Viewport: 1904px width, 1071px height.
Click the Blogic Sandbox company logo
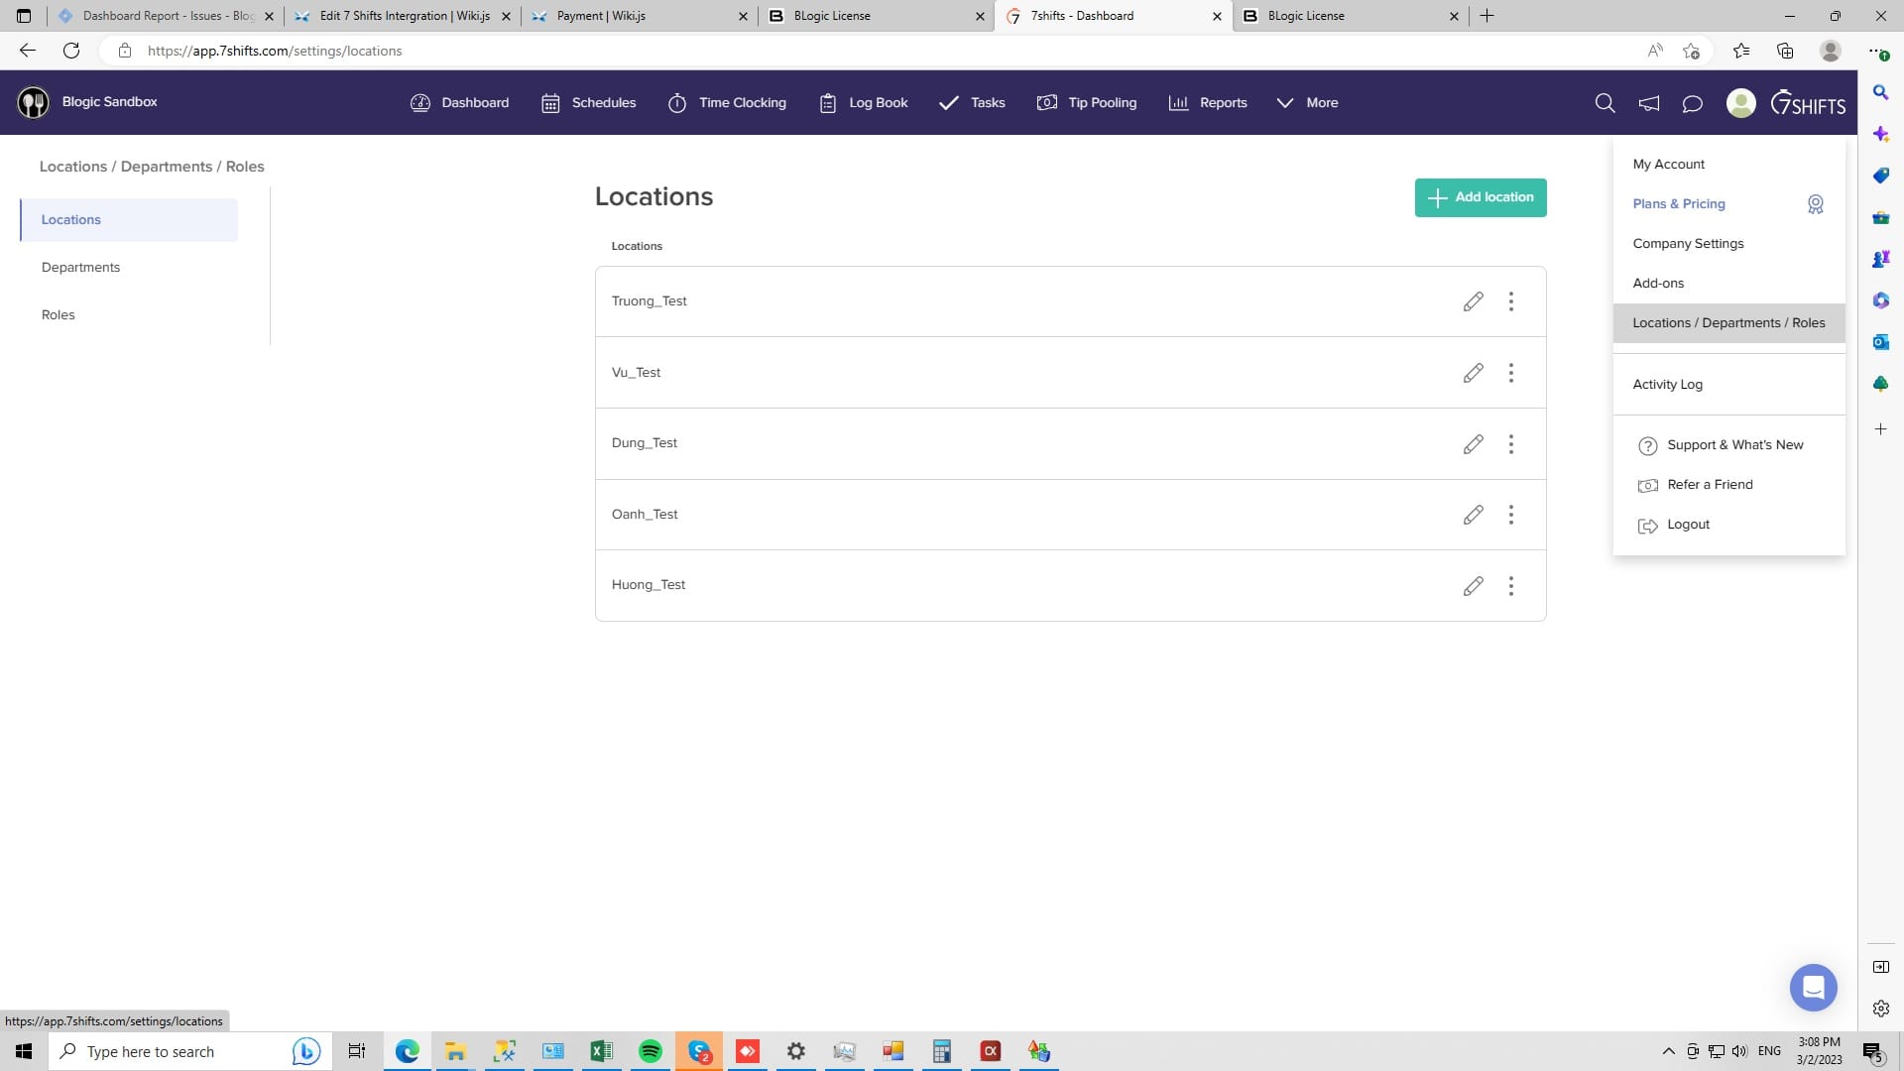pos(33,102)
